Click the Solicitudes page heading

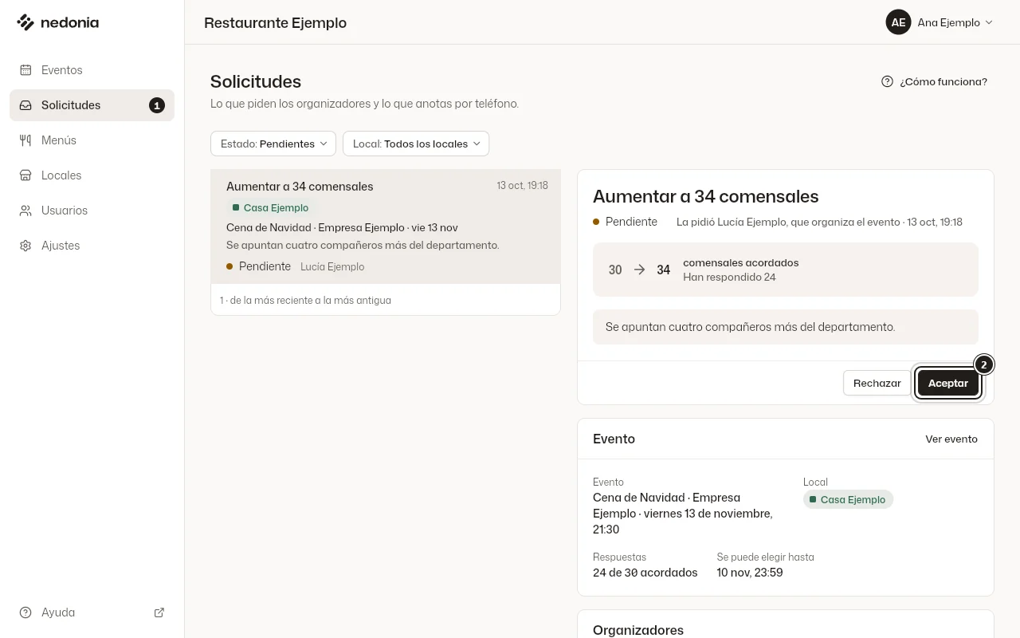(256, 81)
